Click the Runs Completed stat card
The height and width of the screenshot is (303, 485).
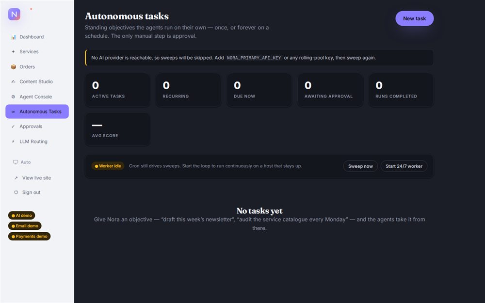click(401, 90)
